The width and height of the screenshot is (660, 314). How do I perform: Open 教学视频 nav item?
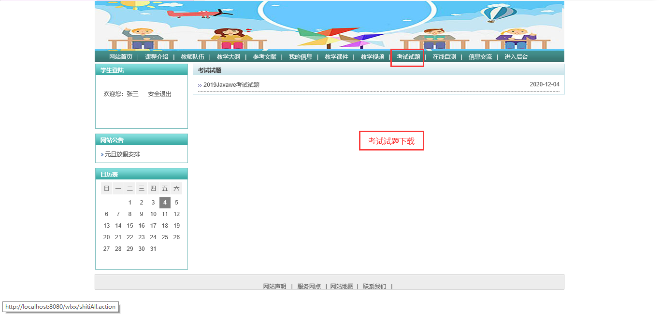(373, 57)
